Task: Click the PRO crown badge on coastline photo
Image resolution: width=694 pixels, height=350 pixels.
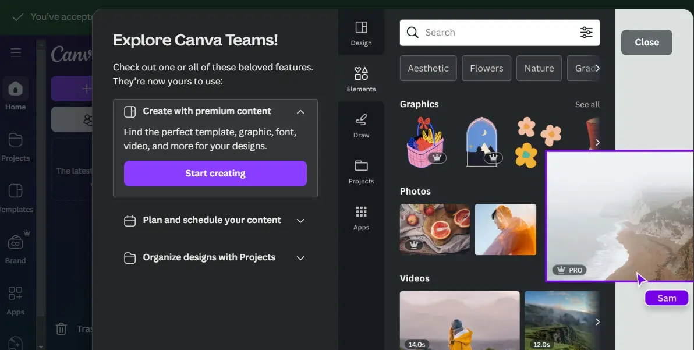Action: [569, 270]
